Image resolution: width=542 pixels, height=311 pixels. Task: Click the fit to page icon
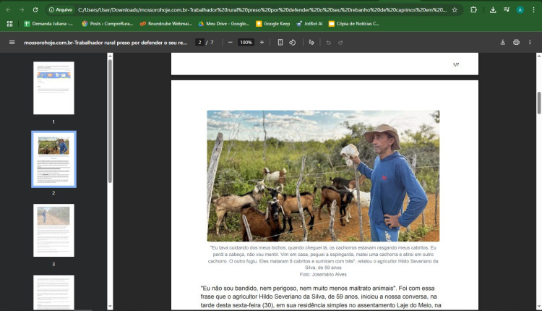[x=280, y=43]
